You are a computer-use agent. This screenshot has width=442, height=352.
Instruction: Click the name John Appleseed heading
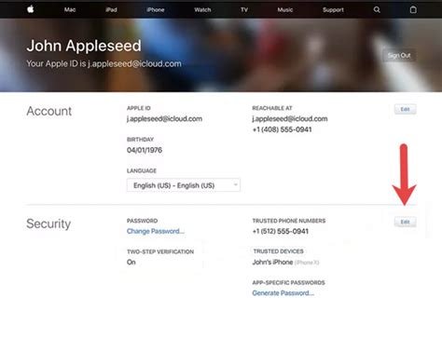pyautogui.click(x=84, y=46)
